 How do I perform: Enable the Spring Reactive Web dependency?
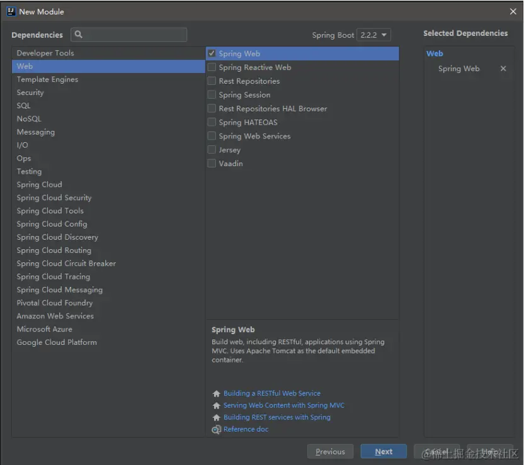click(x=212, y=67)
